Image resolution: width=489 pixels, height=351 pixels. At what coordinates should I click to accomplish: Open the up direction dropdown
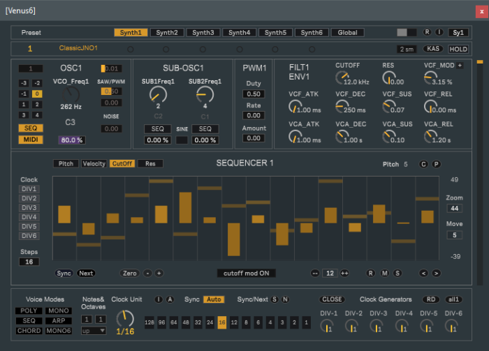[x=94, y=331]
